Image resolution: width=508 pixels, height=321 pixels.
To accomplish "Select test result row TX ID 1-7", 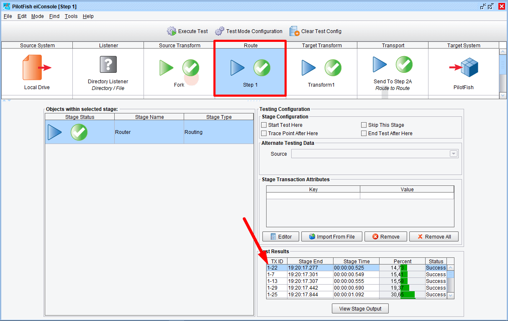I will [x=357, y=275].
